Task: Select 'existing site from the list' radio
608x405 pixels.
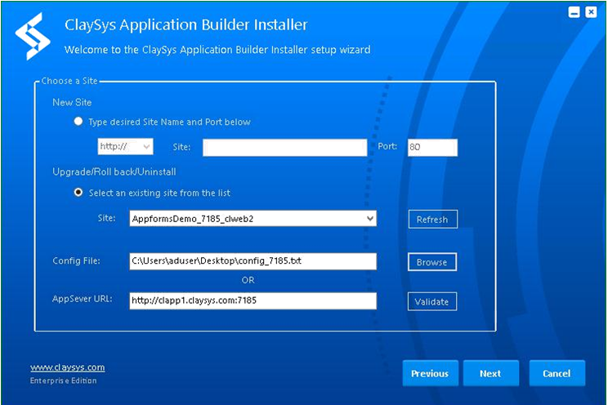Action: [x=78, y=192]
